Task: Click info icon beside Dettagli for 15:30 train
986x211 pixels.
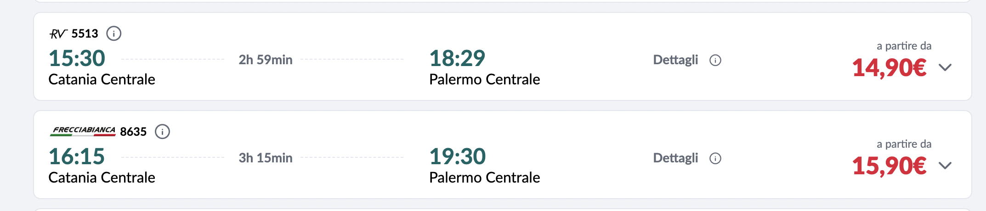Action: (x=715, y=60)
